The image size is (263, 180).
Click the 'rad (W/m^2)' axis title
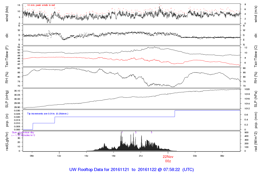pos(256,141)
